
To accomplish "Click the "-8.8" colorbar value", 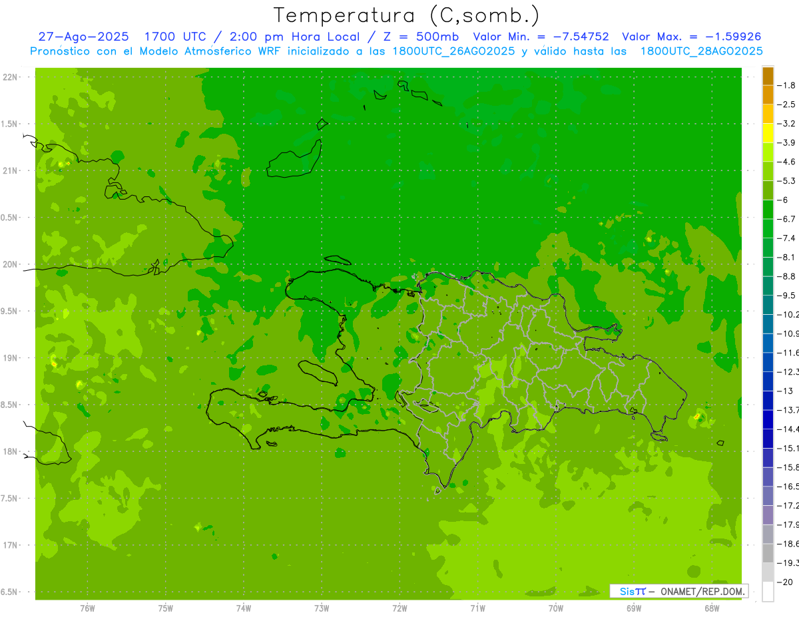I will click(x=787, y=276).
